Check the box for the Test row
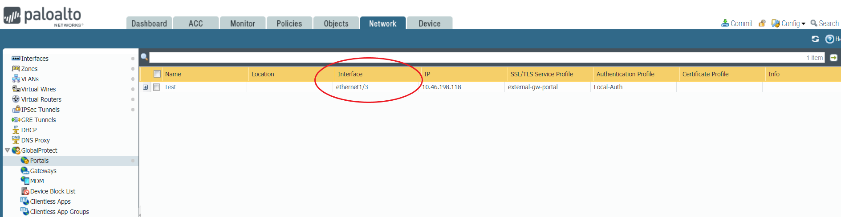841x217 pixels. click(x=156, y=87)
